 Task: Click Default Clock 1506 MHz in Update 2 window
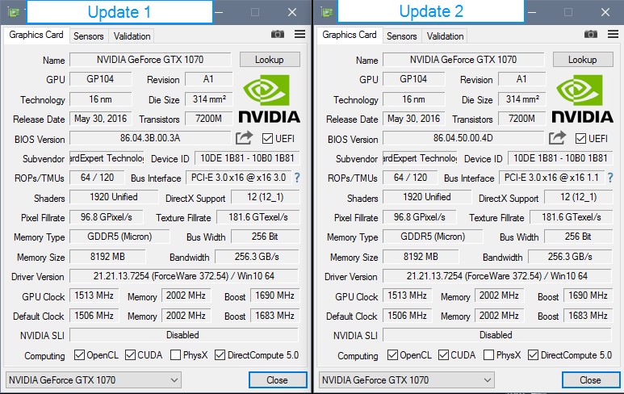tap(408, 316)
